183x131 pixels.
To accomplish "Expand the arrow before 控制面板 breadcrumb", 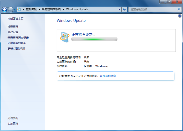I will pos(23,9).
